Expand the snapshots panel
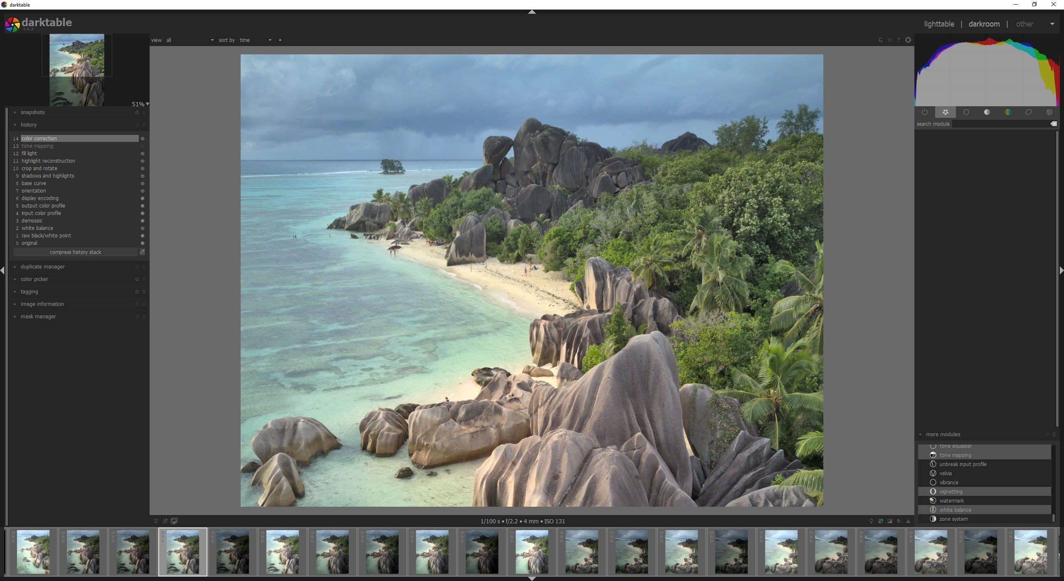This screenshot has width=1064, height=581. (x=32, y=112)
